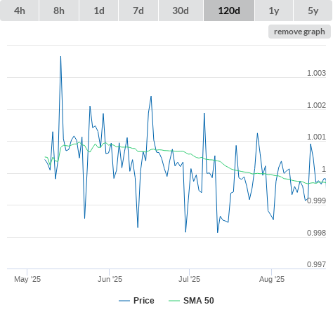Click the remove graph button
This screenshot has height=319, width=333.
pos(299,32)
